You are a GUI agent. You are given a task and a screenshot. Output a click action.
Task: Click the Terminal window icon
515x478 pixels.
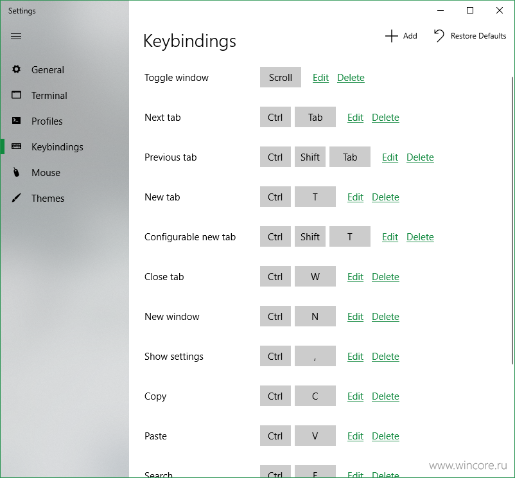16,95
